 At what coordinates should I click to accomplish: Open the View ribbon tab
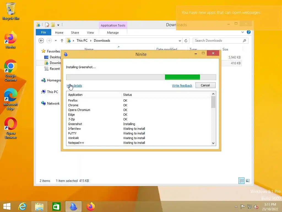pyautogui.click(x=90, y=33)
